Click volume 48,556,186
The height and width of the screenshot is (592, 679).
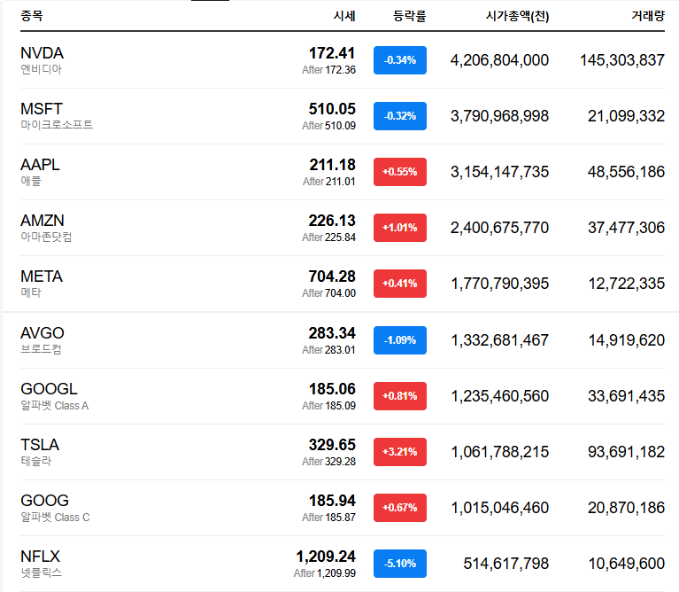click(626, 172)
